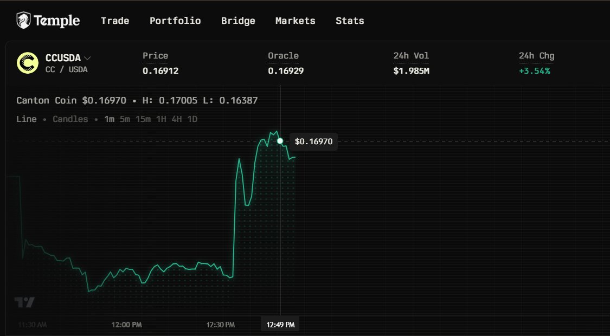Click the L: 0.16387 low value
This screenshot has height=336, width=610.
coord(230,100)
